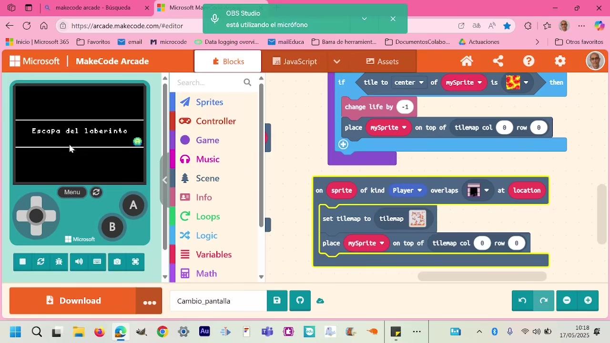
Task: Zoom out the workspace
Action: (567, 301)
